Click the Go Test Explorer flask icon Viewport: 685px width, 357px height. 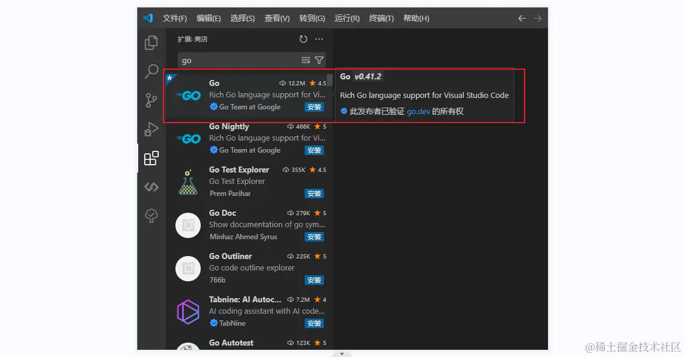click(188, 182)
